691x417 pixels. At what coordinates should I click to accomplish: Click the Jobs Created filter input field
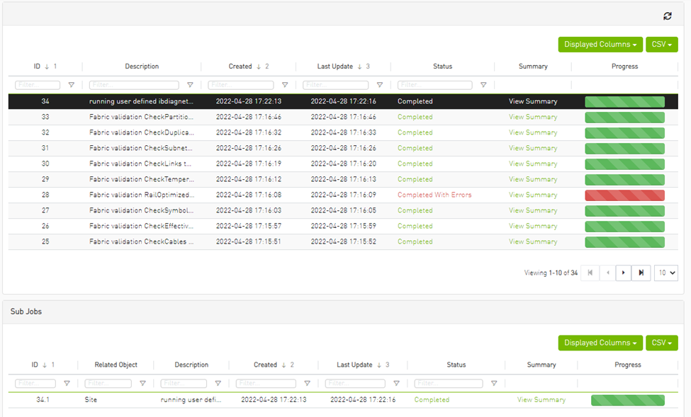[241, 85]
